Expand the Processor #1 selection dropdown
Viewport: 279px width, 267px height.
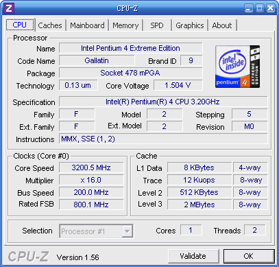127,231
